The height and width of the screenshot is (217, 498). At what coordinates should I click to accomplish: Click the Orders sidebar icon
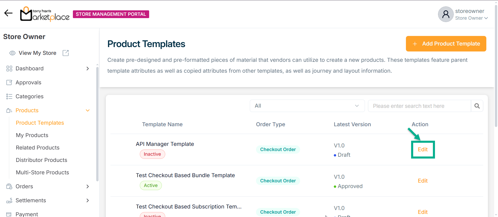pos(9,186)
